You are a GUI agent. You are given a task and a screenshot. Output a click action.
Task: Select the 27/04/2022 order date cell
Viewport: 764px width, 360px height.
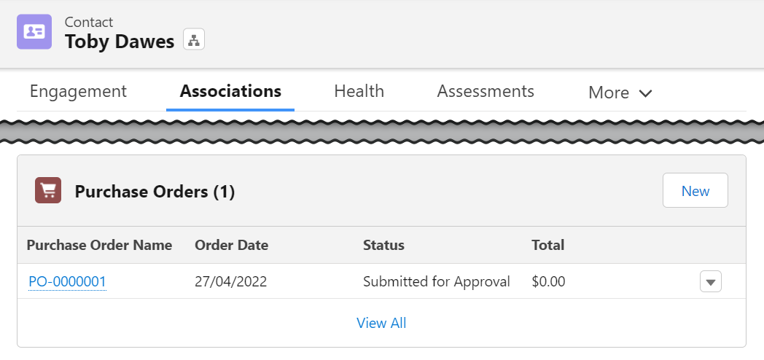coord(231,281)
